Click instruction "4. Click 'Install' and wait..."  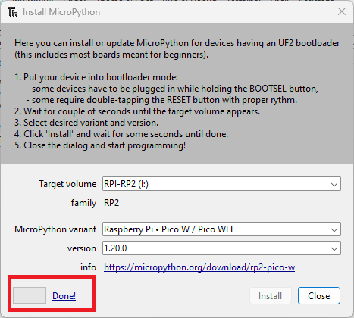point(121,134)
